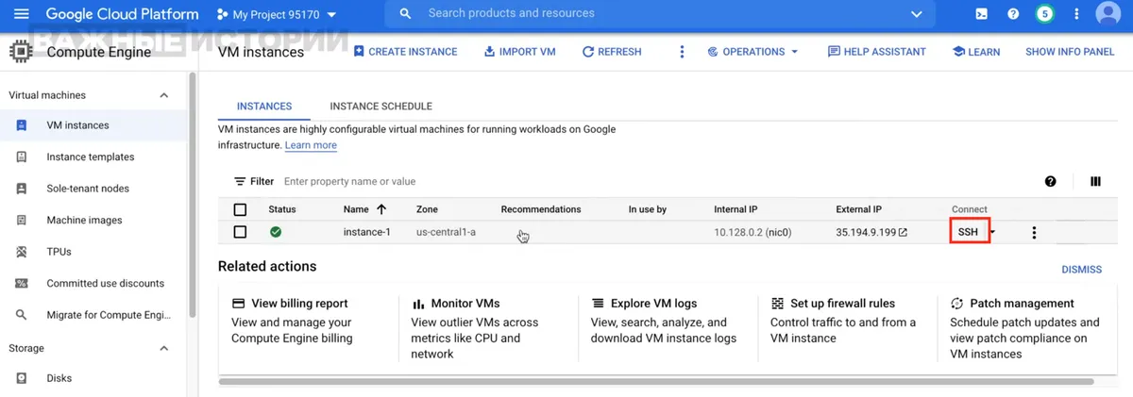Open Patch management card
Screen dimensions: 1133x397
coord(1026,329)
